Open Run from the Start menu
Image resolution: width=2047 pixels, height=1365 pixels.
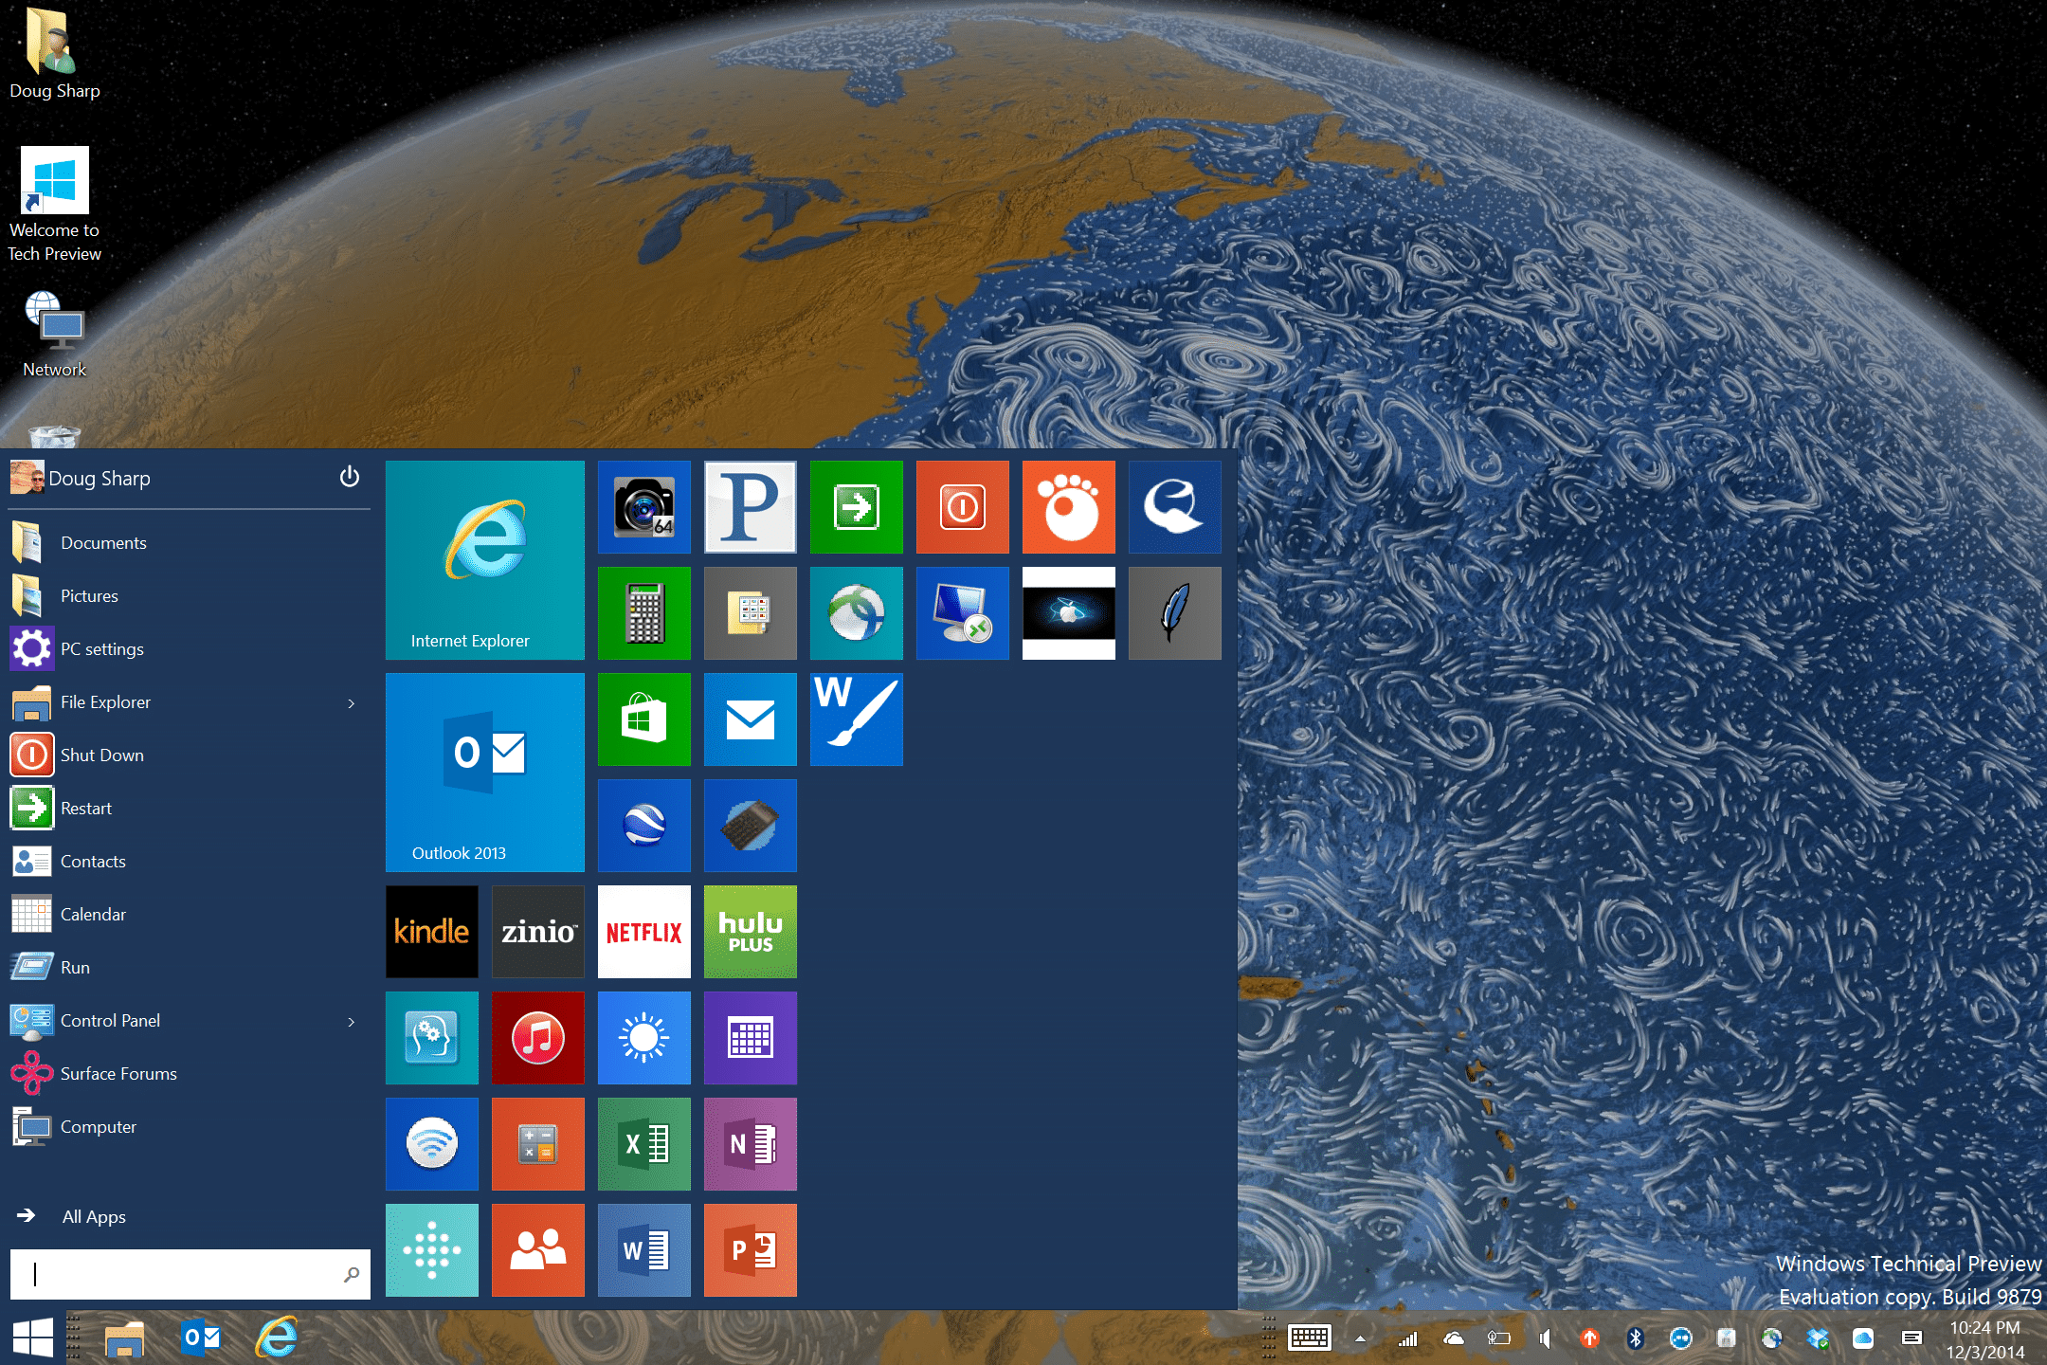[x=190, y=968]
